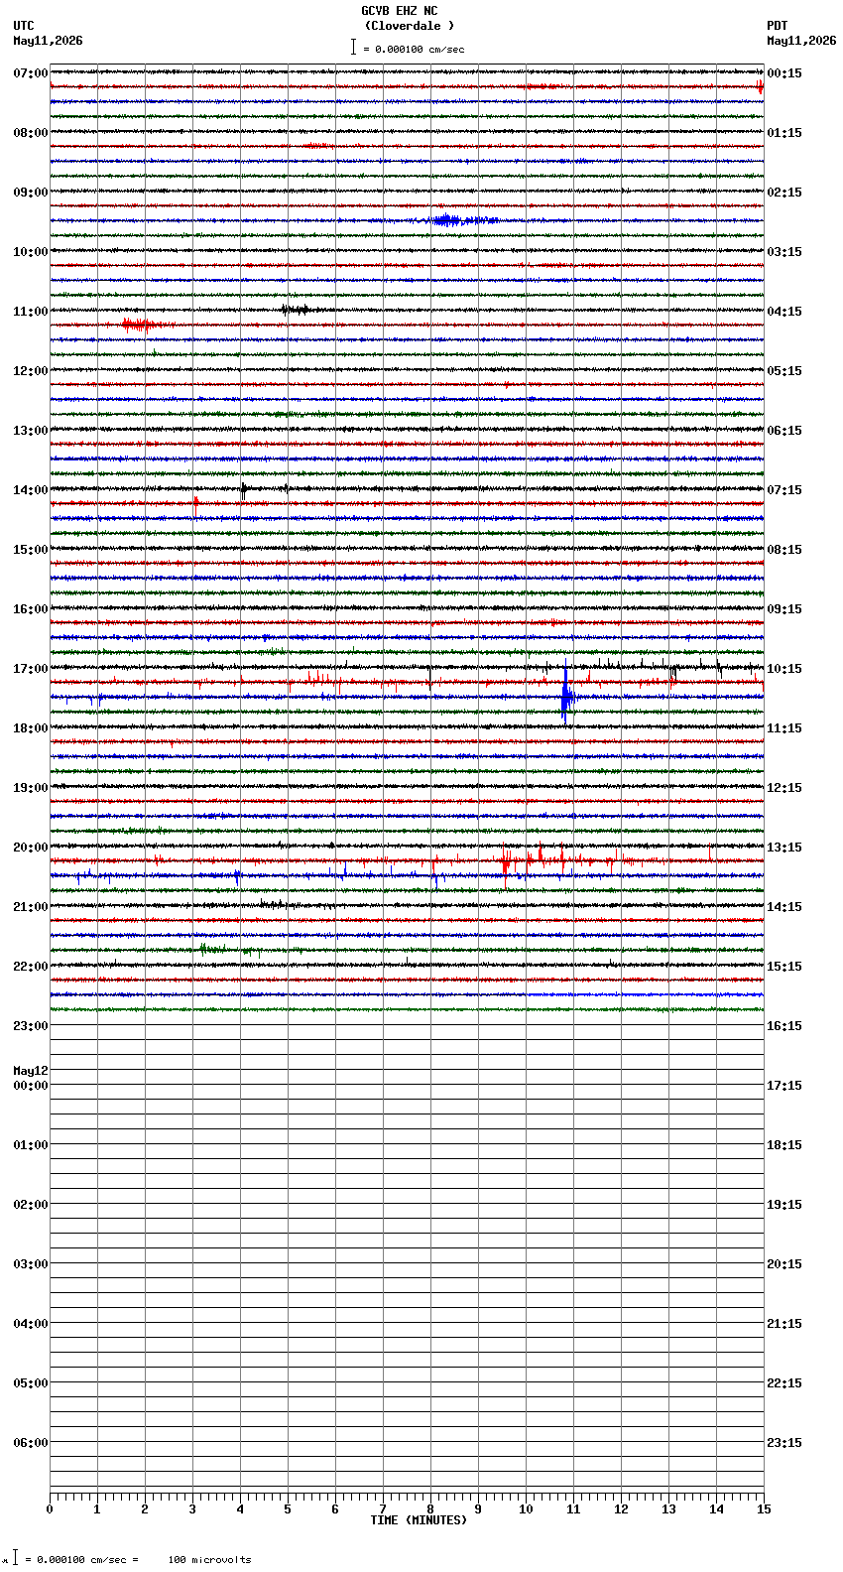Screen dimensions: 843x1572
Task: Click the 03:00 UTC row label
Action: [31, 1264]
